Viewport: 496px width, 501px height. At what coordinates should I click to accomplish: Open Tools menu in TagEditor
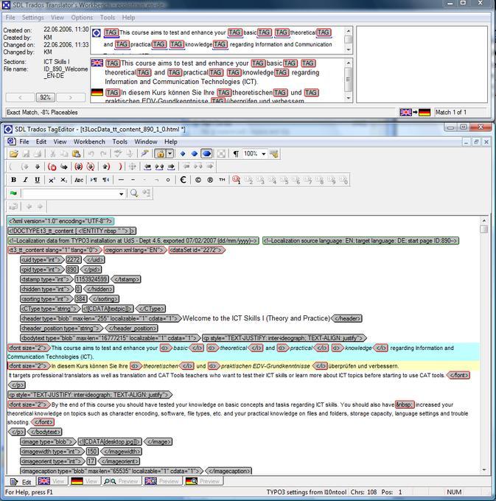120,141
